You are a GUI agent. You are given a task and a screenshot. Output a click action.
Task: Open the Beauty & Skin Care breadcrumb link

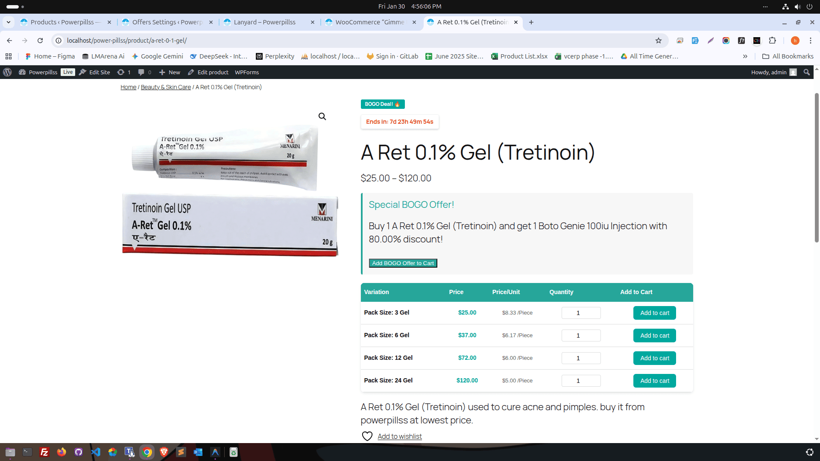coord(166,87)
